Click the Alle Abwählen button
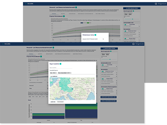The image size is (167, 125). click(54, 76)
